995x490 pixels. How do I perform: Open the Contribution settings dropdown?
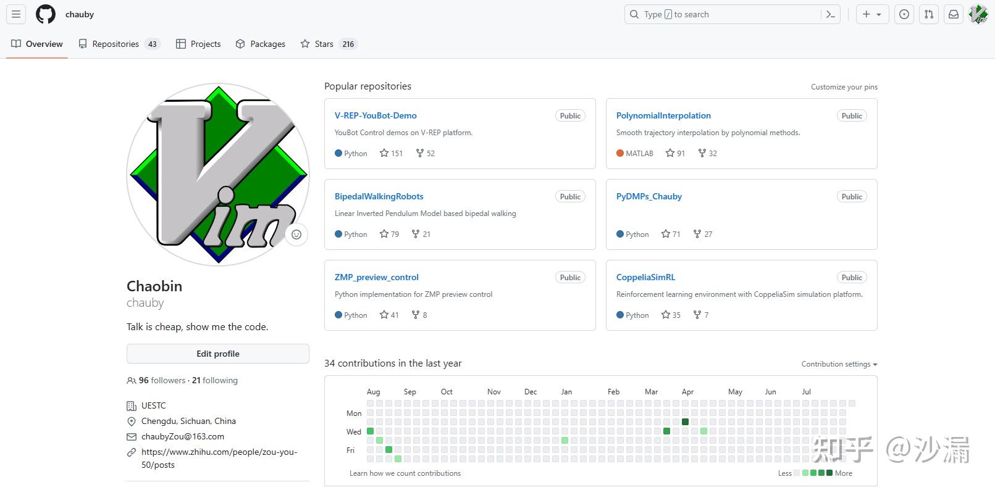pos(839,364)
